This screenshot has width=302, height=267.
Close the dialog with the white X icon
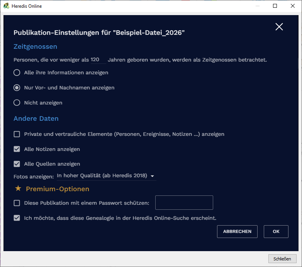point(279,27)
